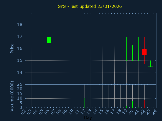Select day 24 on the x-axis
Screen dimensions: 162x121
click(154, 111)
